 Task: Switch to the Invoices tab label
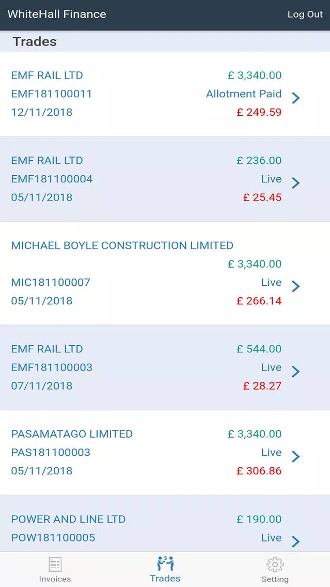pyautogui.click(x=55, y=579)
